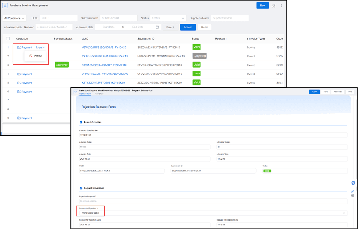Screen dimensions: 358x229
Task: Switch to the Workflow Form tab
Action: click(85, 94)
